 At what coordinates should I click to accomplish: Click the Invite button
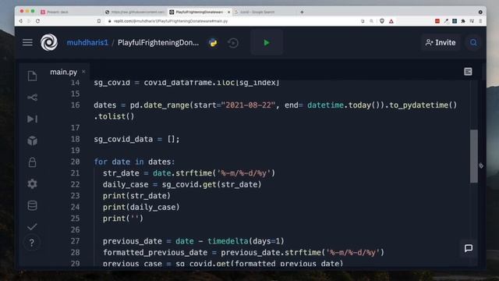click(x=441, y=42)
